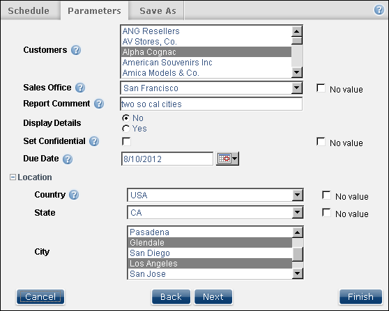Select Pasadena in City list
The width and height of the screenshot is (389, 311).
[x=210, y=232]
